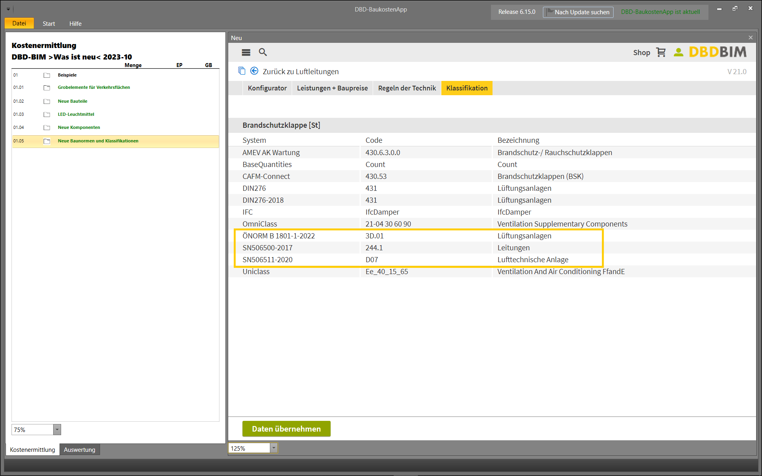
Task: Close the Neu panel
Action: tap(750, 38)
